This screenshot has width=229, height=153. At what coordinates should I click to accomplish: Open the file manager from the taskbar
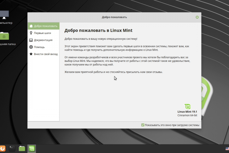pyautogui.click(x=22, y=148)
